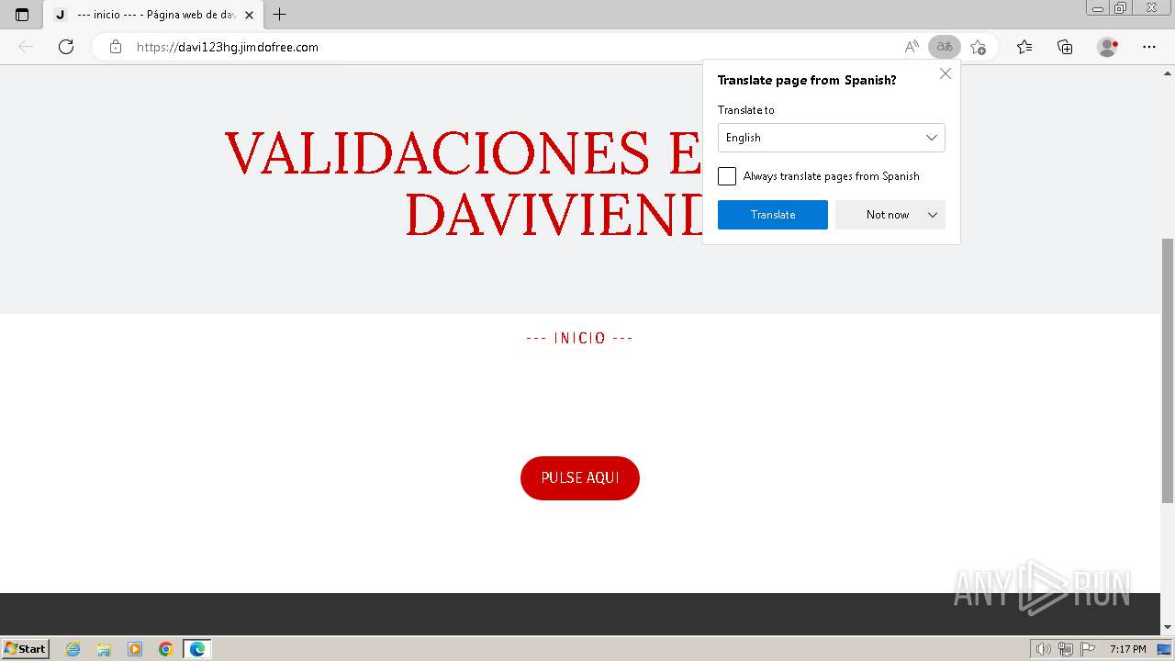Click the Show desktop tray icon
The width and height of the screenshot is (1175, 661).
coord(1164,649)
